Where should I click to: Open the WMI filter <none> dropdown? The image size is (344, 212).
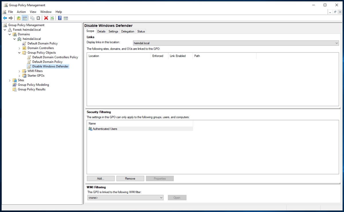(x=125, y=198)
